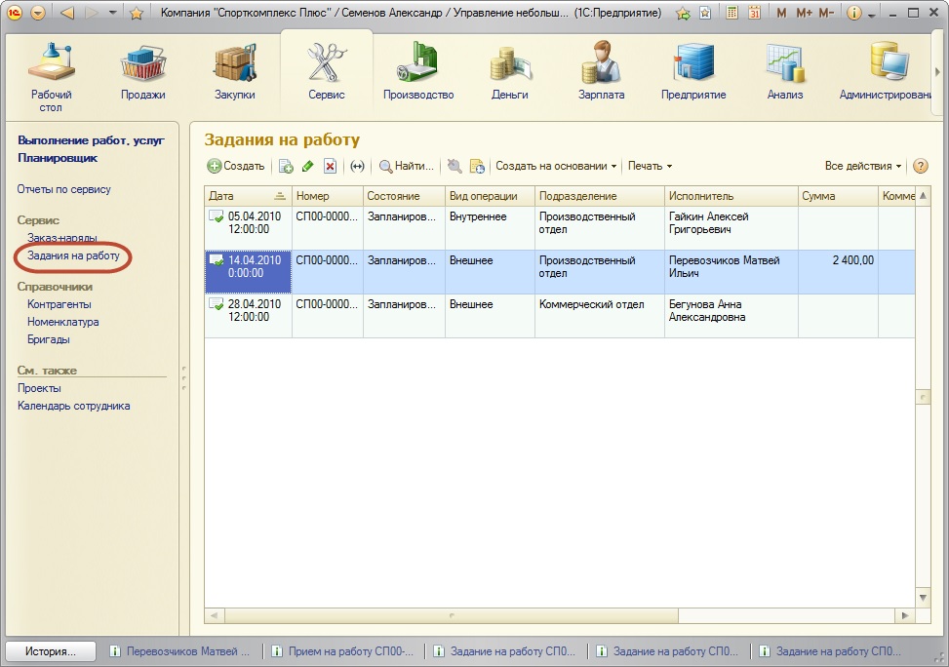This screenshot has height=667, width=949.
Task: Open the Печать dropdown menu
Action: pyautogui.click(x=650, y=167)
